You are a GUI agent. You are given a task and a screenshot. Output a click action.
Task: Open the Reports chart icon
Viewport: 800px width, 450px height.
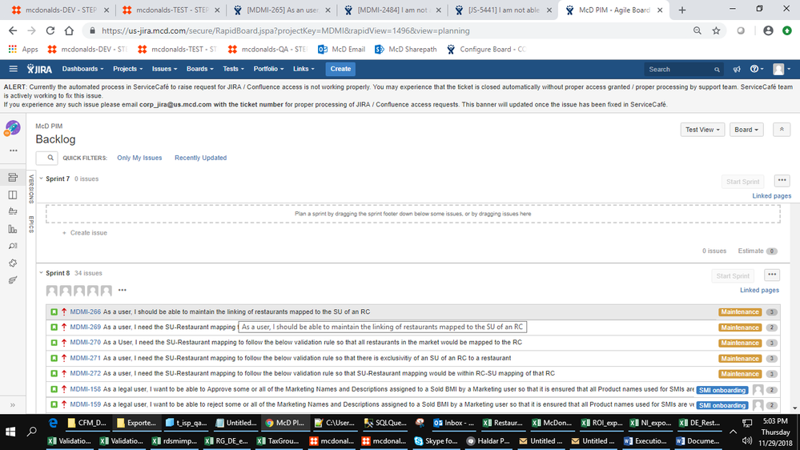tap(13, 229)
